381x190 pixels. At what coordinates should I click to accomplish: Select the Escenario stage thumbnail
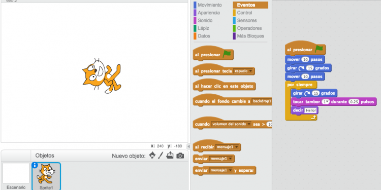(16, 176)
